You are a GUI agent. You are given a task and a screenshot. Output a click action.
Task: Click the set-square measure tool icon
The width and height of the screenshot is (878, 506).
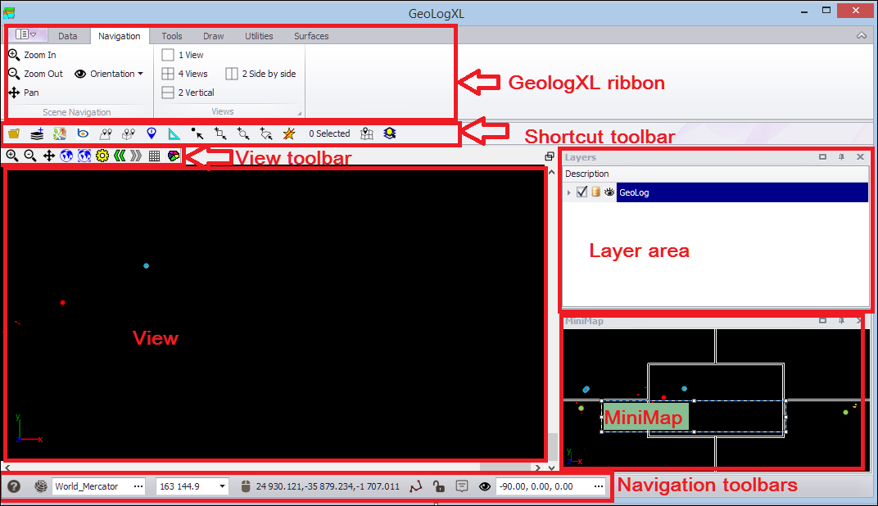pyautogui.click(x=174, y=133)
